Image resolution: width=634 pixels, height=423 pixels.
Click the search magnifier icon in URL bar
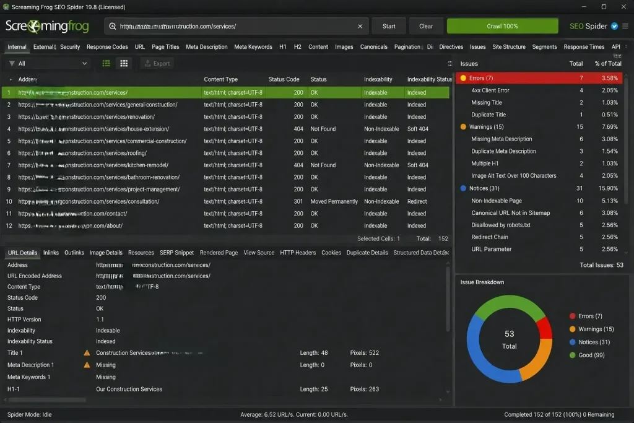click(113, 26)
